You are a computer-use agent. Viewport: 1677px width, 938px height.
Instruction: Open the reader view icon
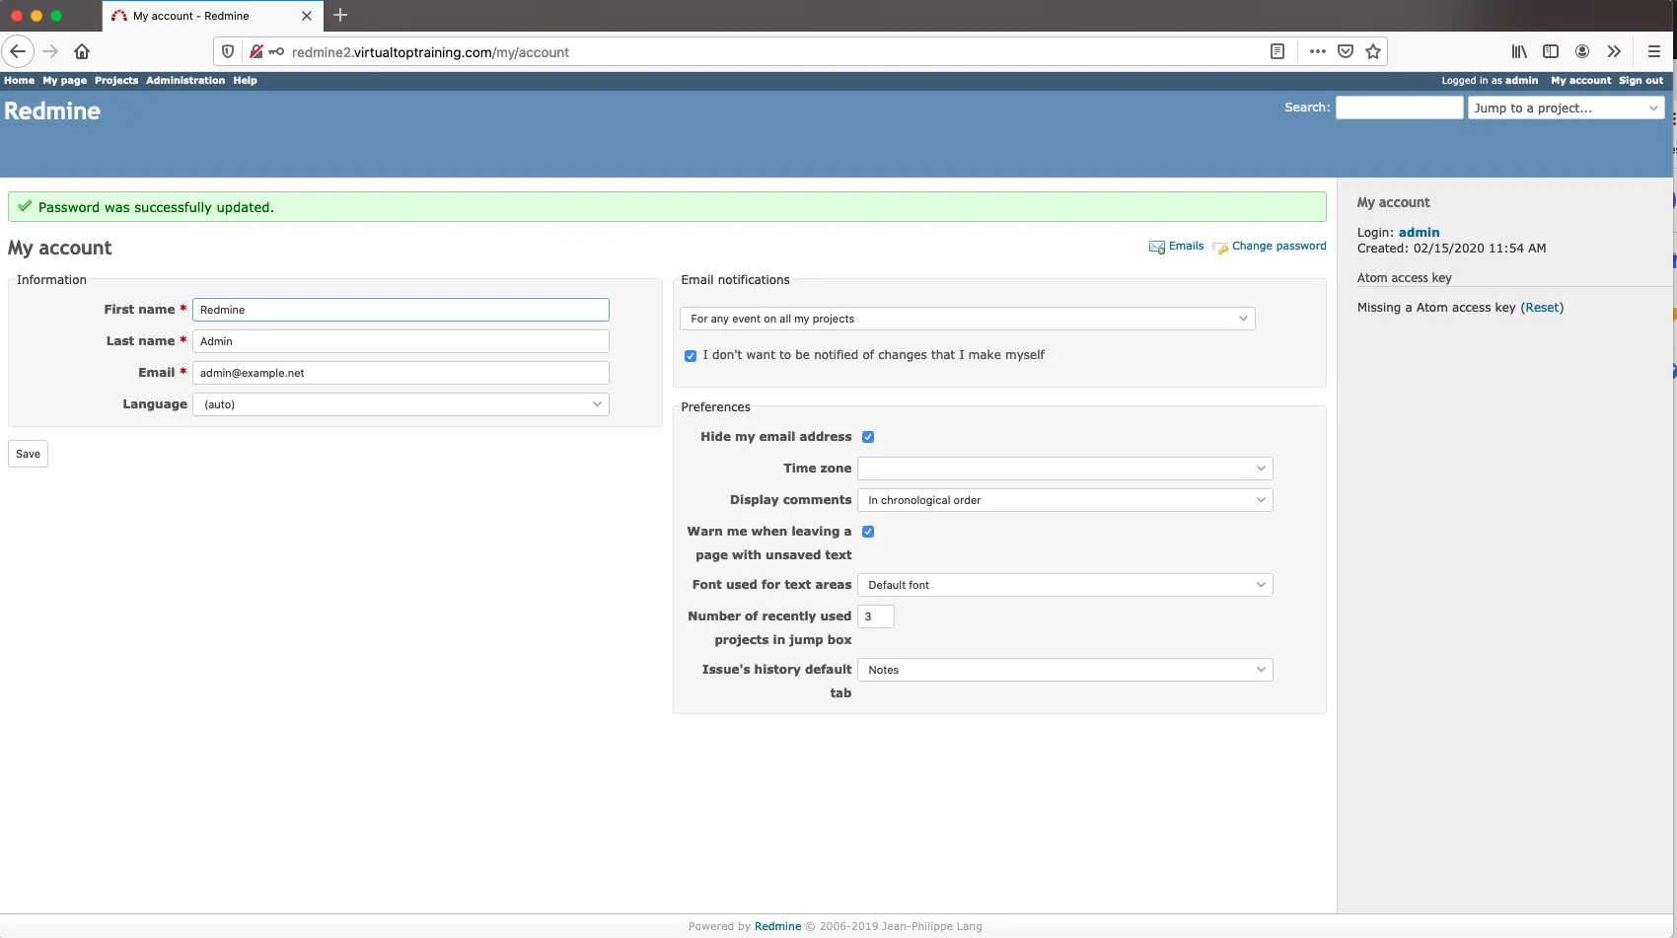click(1277, 51)
